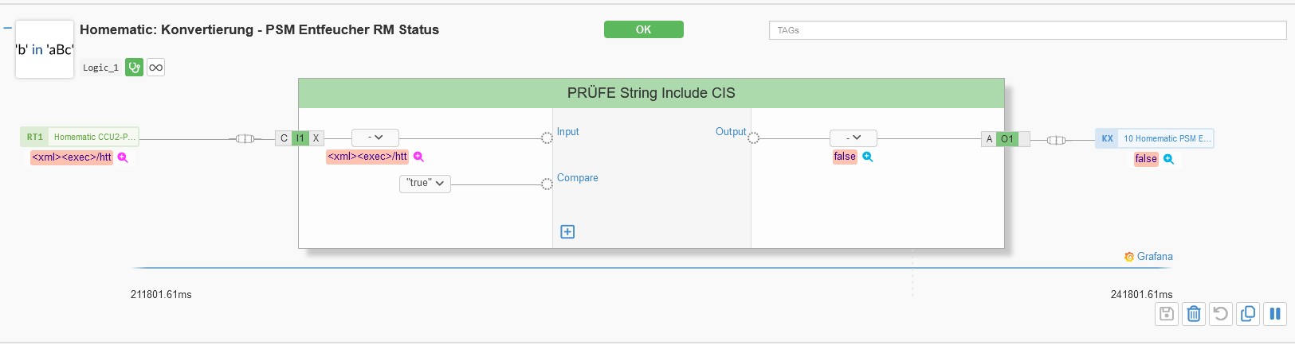Image resolution: width=1295 pixels, height=349 pixels.
Task: Click the copy logic icon
Action: tap(1248, 313)
